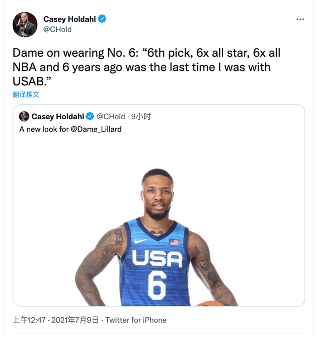Click the Nike swoosh on the jersey

(x=140, y=241)
